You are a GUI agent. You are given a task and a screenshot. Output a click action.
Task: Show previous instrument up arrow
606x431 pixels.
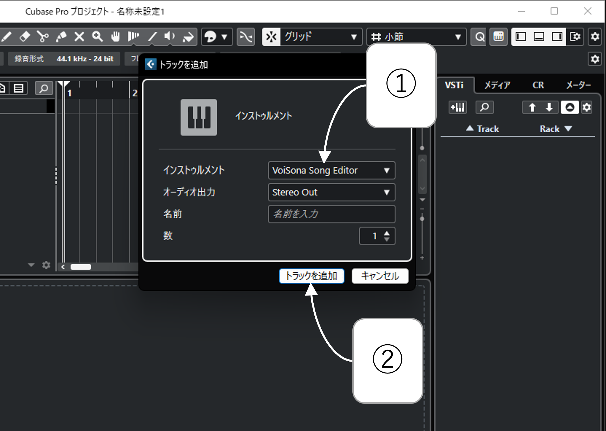click(x=532, y=107)
